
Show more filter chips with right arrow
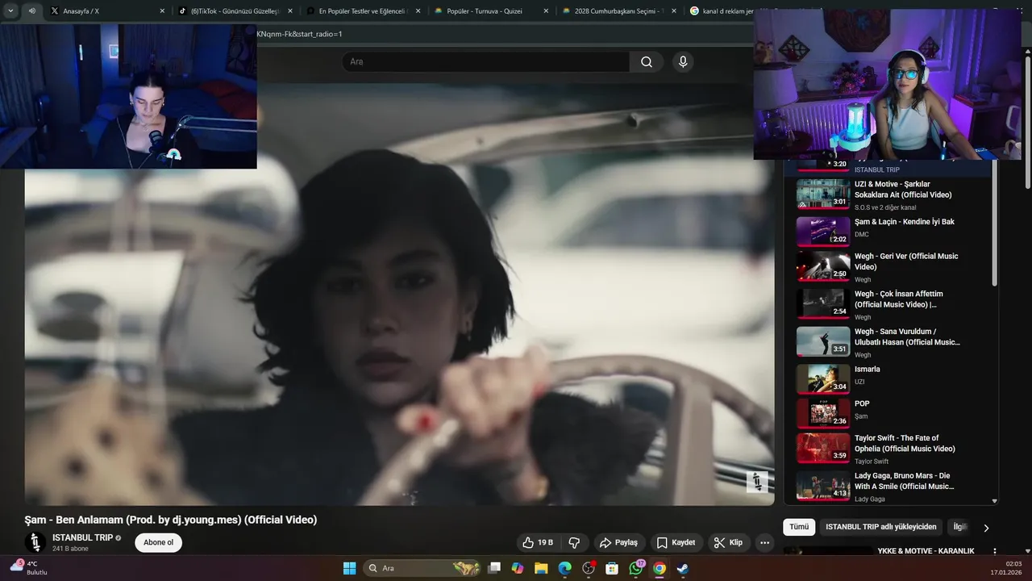click(986, 528)
